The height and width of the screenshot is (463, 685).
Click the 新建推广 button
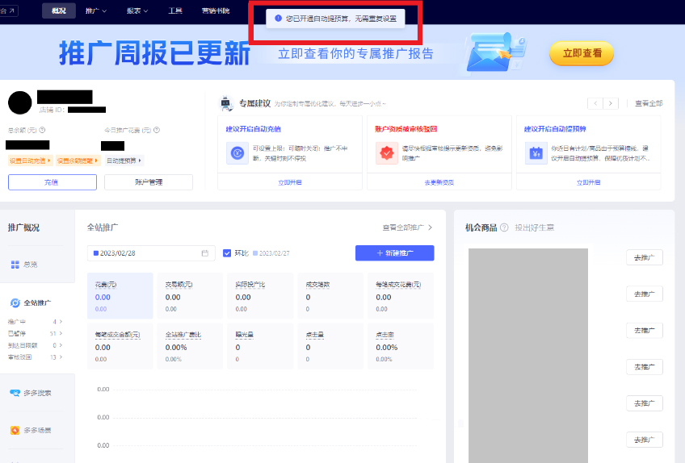[394, 253]
